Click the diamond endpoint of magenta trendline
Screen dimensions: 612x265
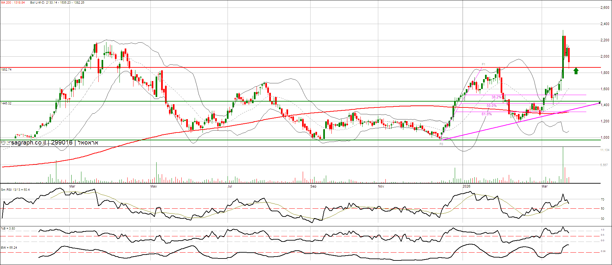pyautogui.click(x=600, y=103)
